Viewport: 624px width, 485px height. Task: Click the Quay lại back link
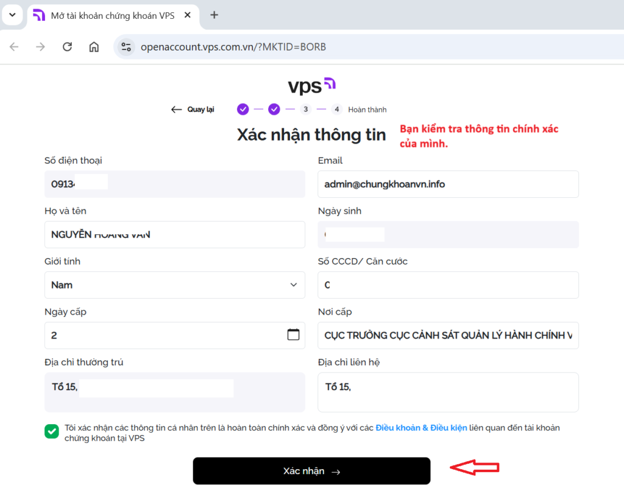point(193,110)
